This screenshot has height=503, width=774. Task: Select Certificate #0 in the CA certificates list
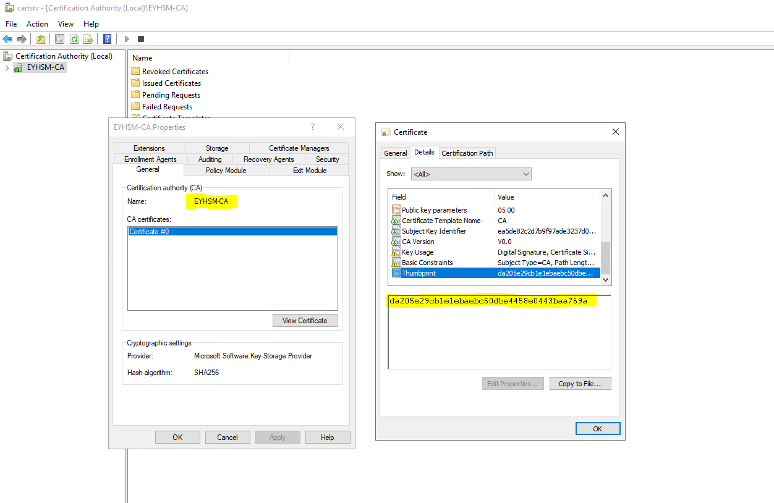[232, 232]
